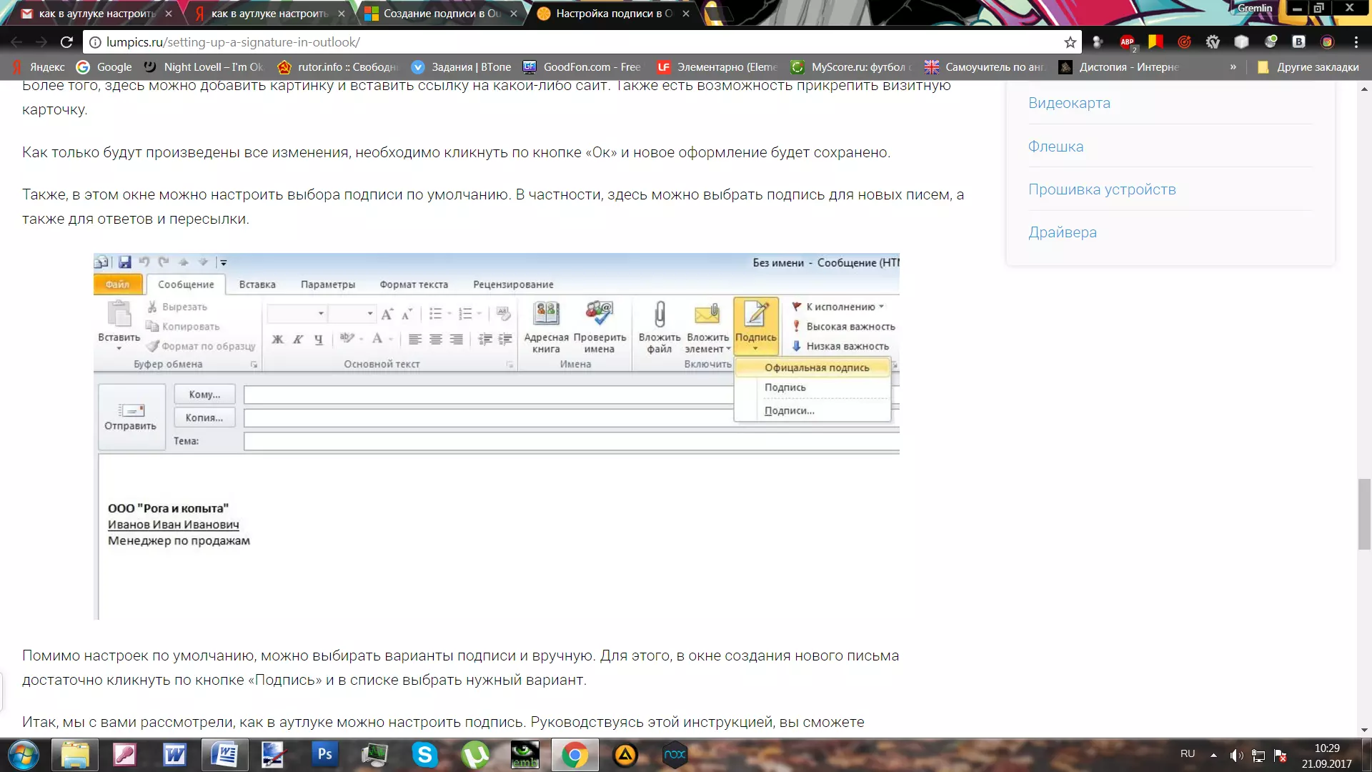Open Photoshop from the taskbar
This screenshot has width=1372, height=772.
pyautogui.click(x=324, y=754)
